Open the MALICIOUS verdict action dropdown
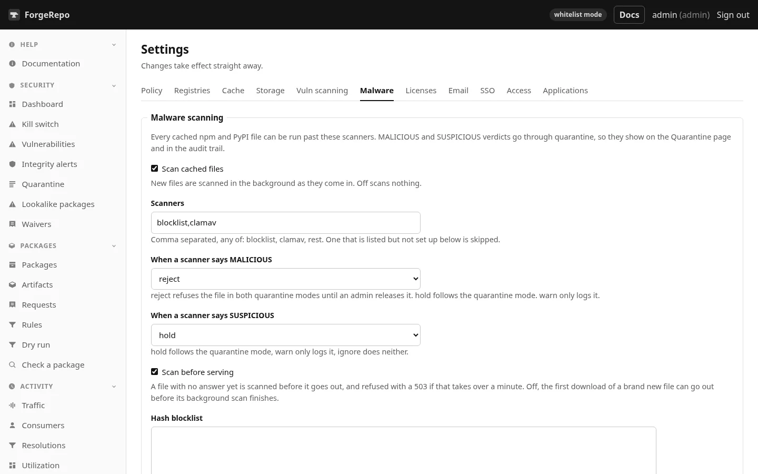 (286, 279)
